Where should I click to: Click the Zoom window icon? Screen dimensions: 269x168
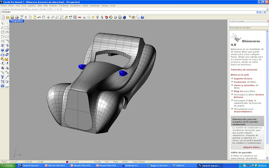pos(57,17)
